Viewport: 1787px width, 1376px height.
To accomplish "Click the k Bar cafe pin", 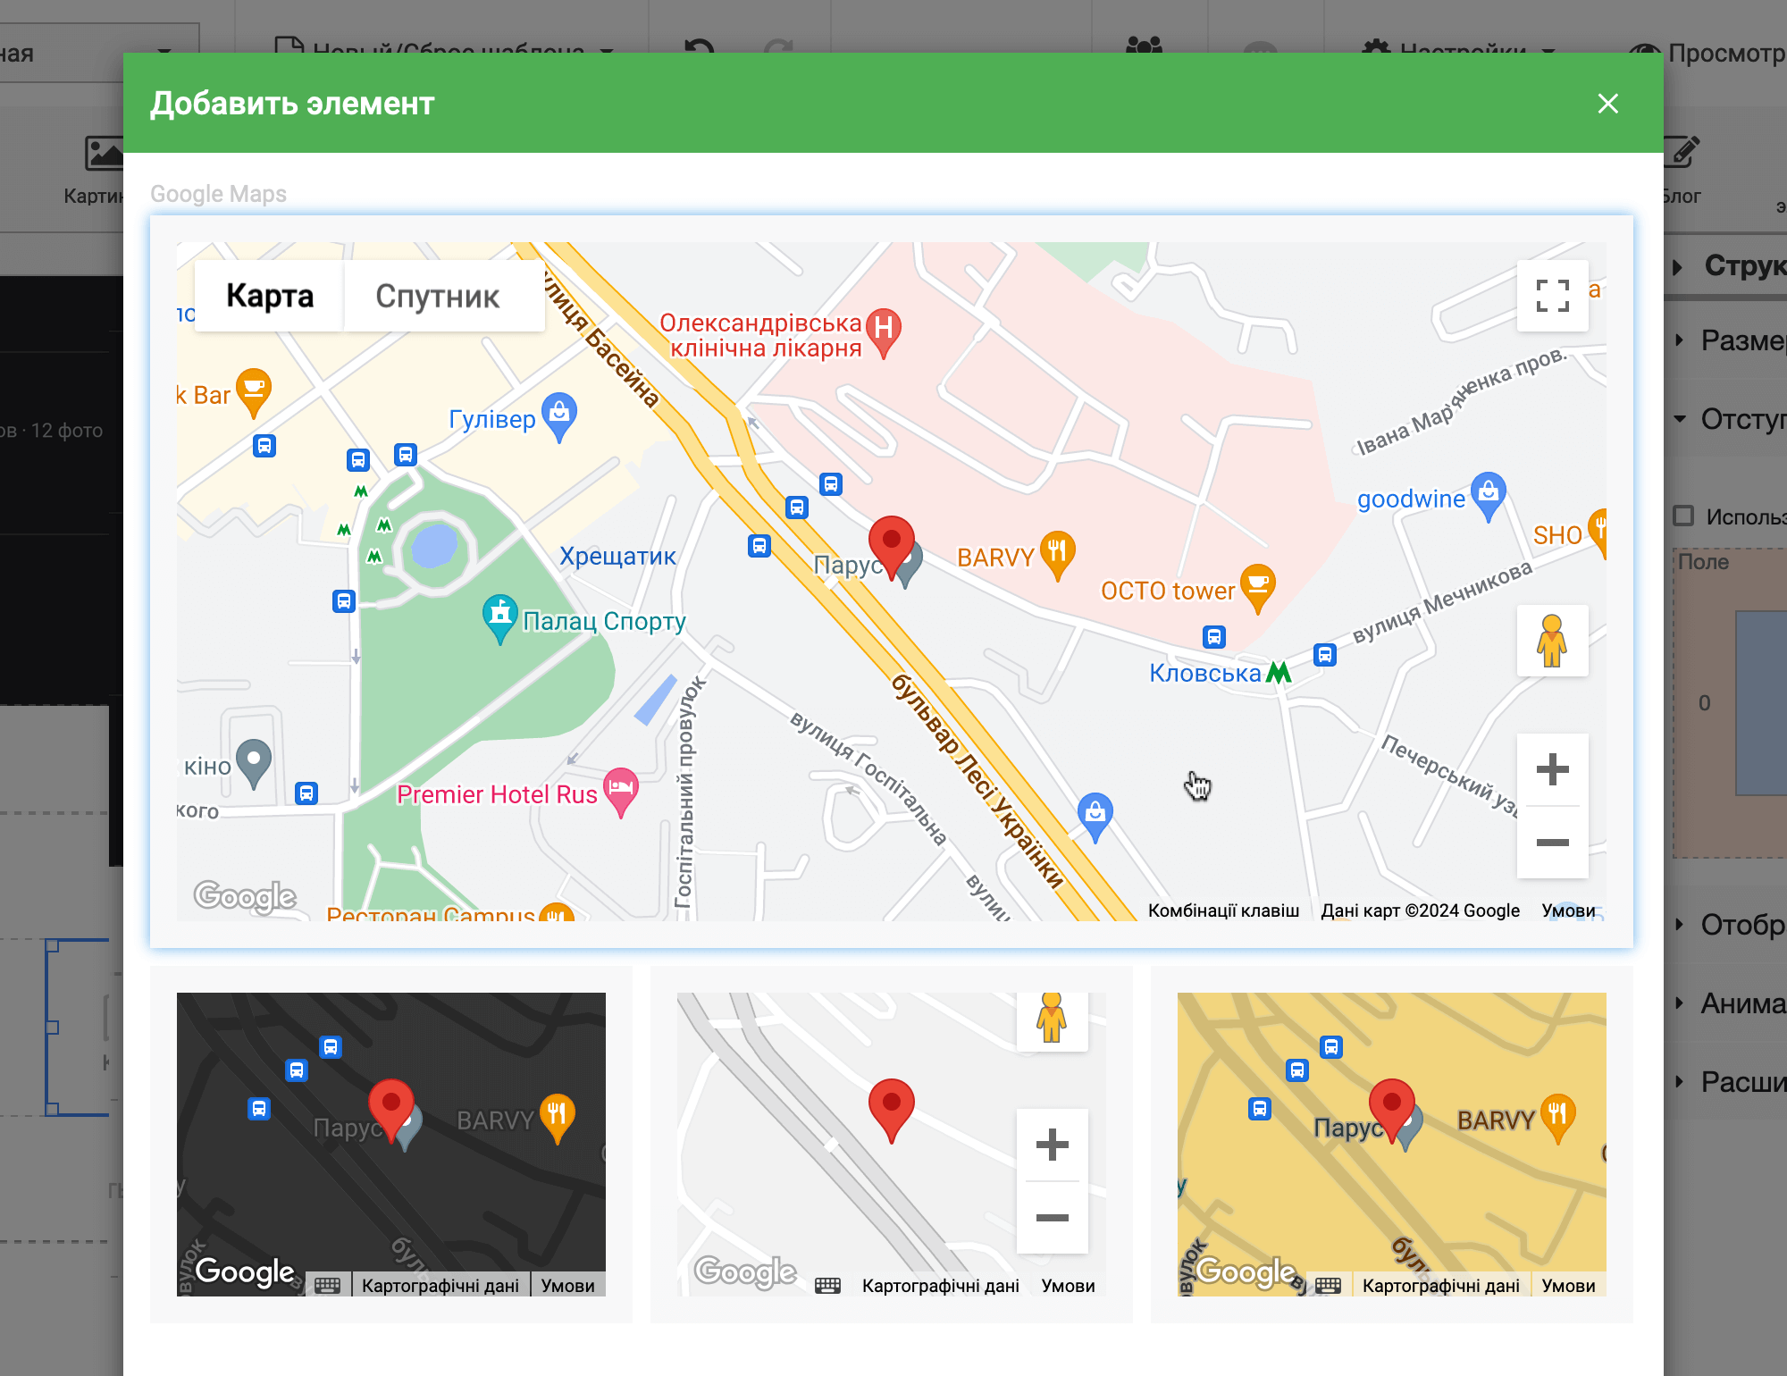I will [254, 392].
